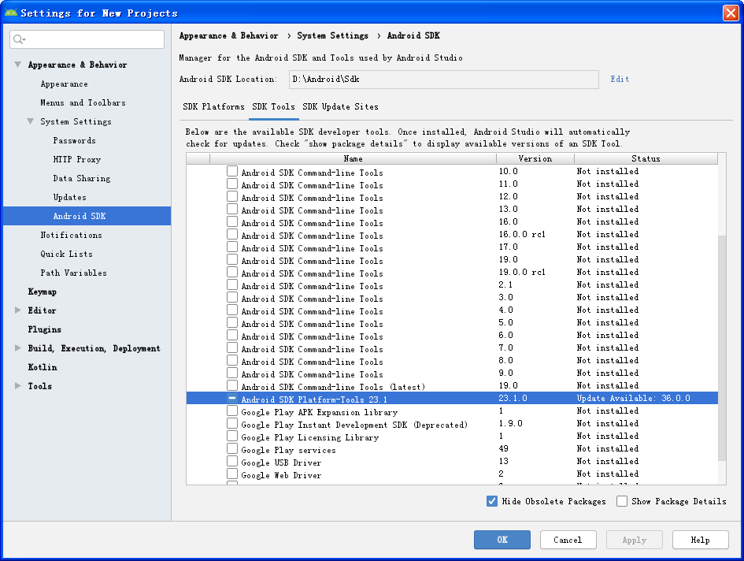Click the Apply button

tap(635, 540)
